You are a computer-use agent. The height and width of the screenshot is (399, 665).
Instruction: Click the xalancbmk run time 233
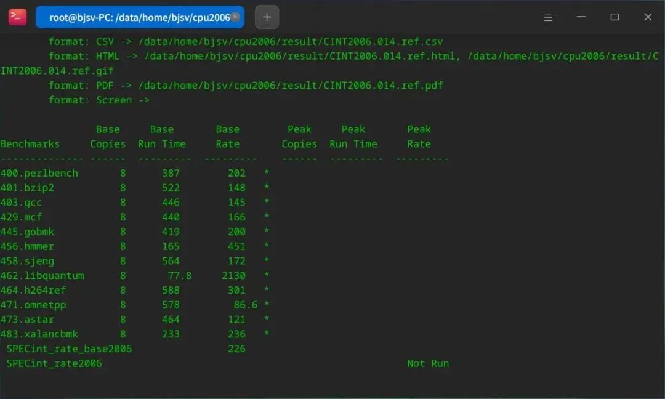coord(171,334)
